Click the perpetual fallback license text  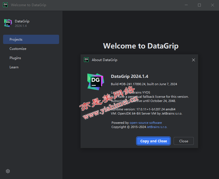coord(150,97)
